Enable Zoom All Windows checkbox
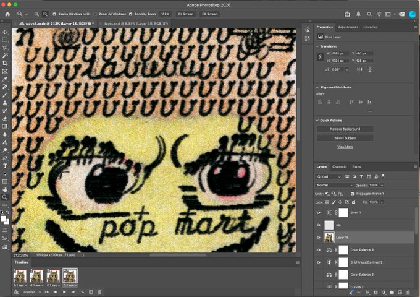This screenshot has height=297, width=420. (95, 14)
